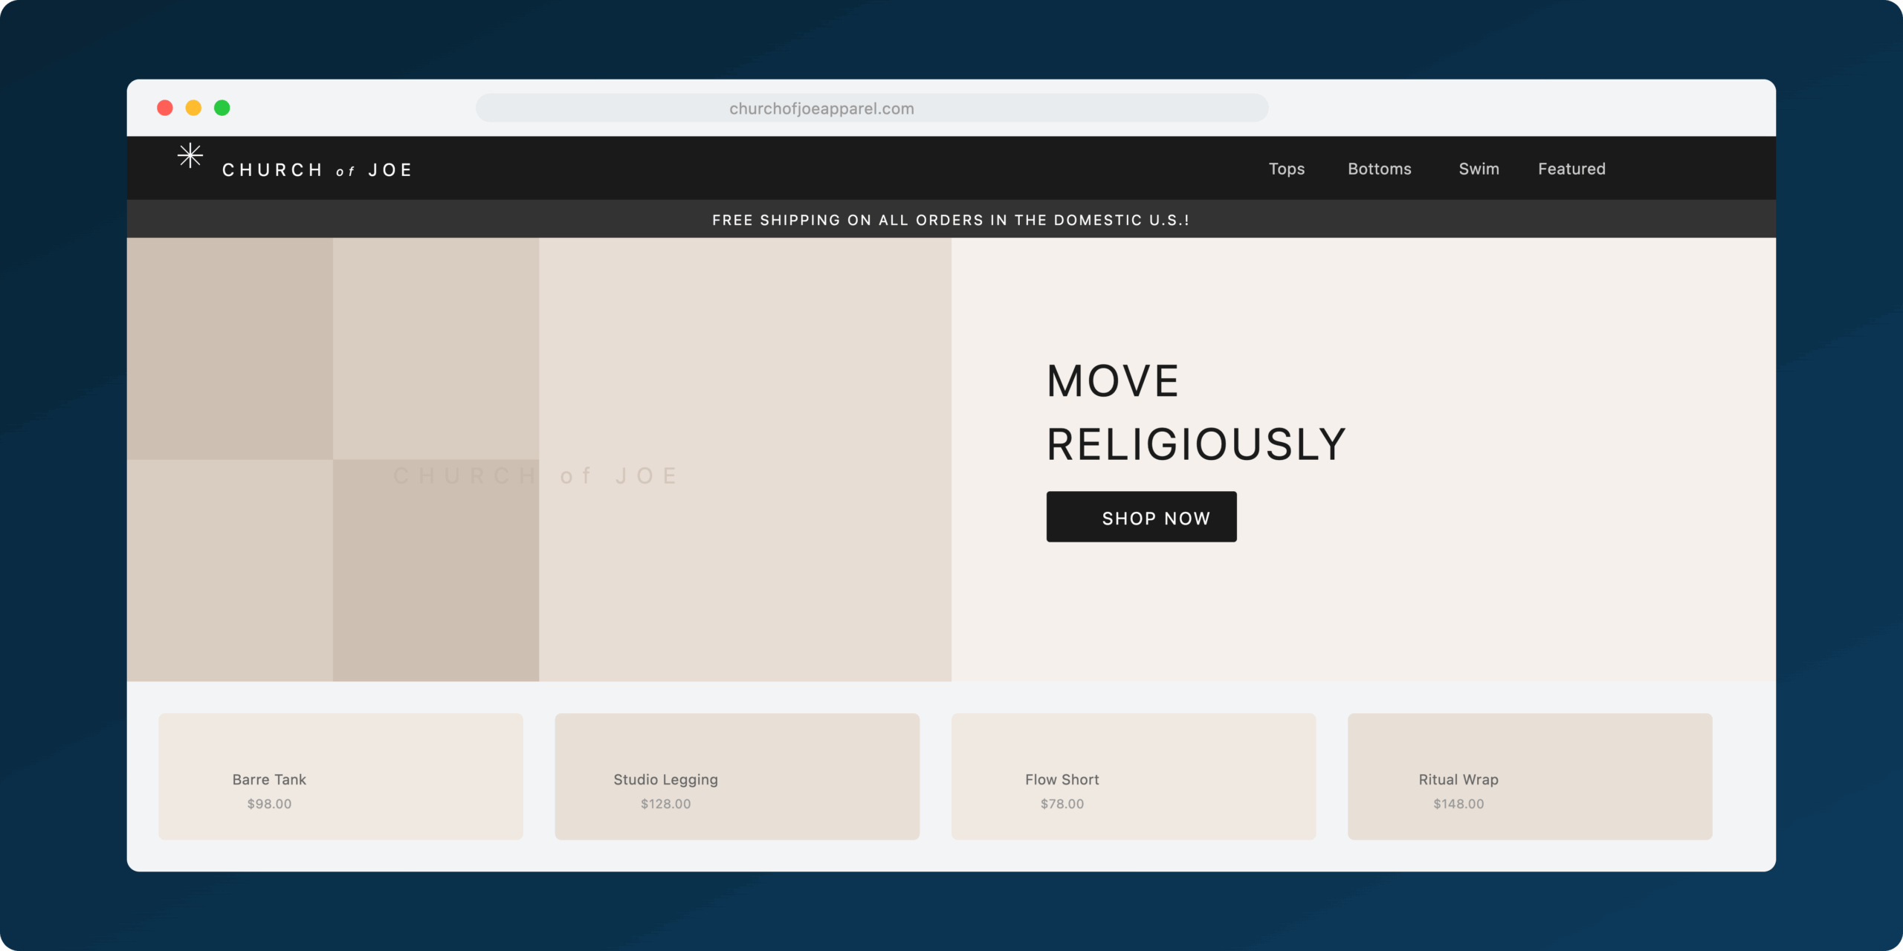Image resolution: width=1903 pixels, height=951 pixels.
Task: Select the Flow Short product card
Action: [1133, 776]
